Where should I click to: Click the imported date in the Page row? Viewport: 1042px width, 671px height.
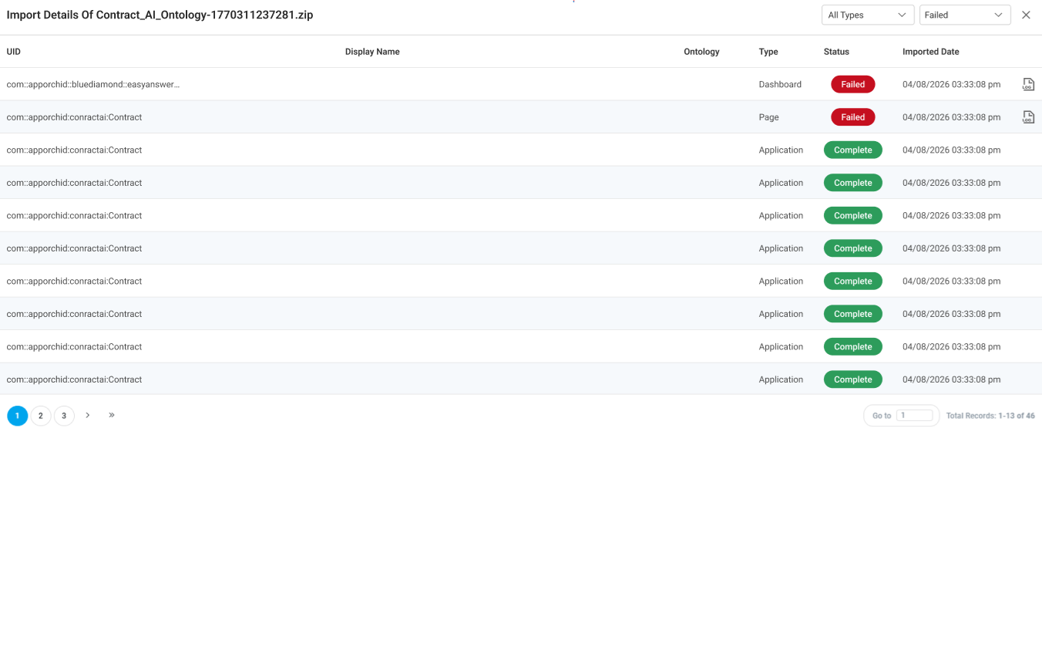(x=952, y=117)
